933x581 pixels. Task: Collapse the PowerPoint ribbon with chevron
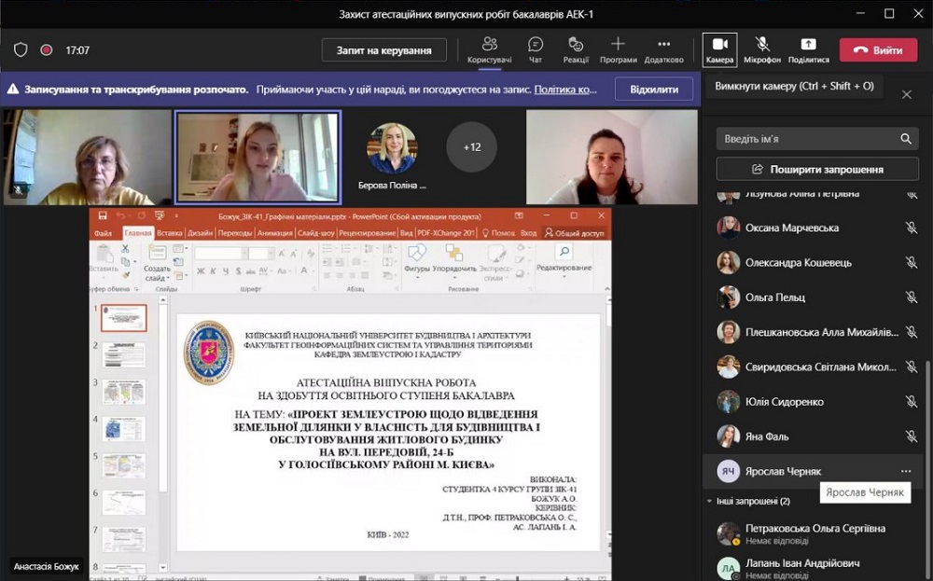[607, 289]
